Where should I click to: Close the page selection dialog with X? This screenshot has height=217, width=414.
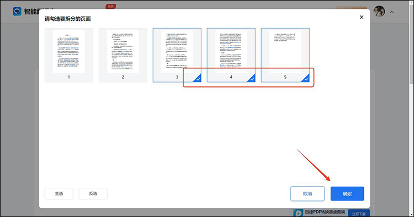[362, 17]
